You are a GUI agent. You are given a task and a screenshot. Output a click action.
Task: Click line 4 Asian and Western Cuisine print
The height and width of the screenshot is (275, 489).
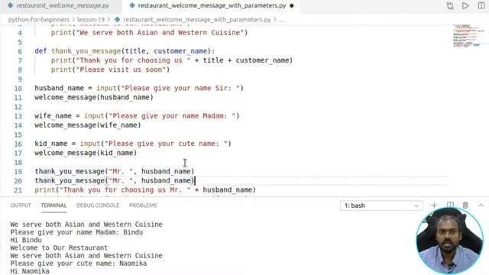tap(150, 32)
